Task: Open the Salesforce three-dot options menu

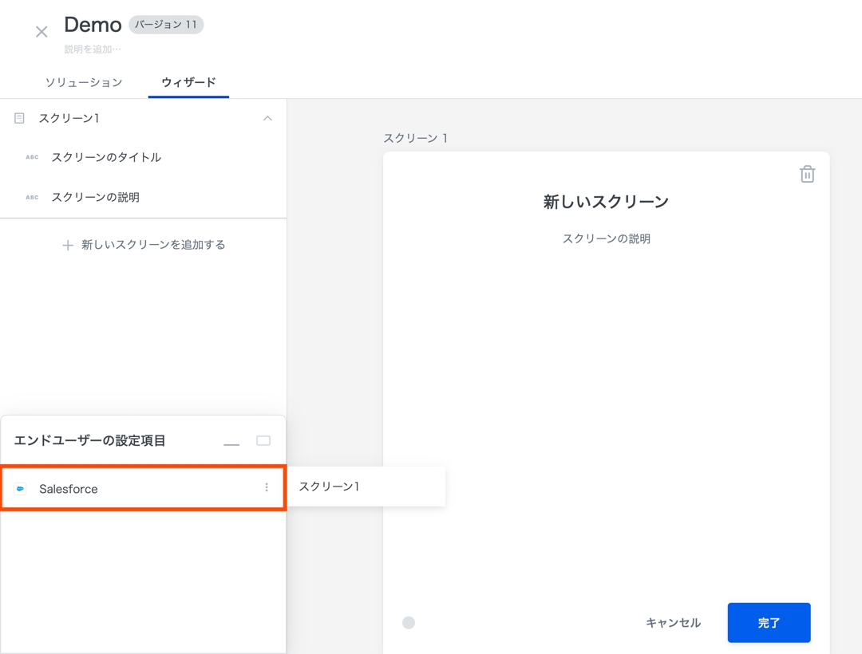Action: tap(267, 488)
